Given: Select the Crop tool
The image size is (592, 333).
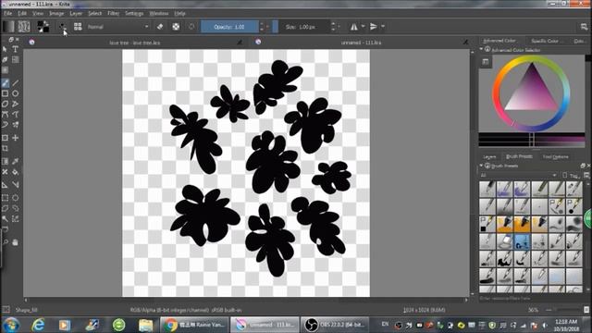Looking at the screenshot, I should [x=5, y=148].
